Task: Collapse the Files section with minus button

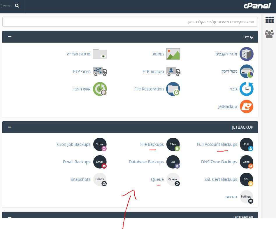Action: point(10,37)
